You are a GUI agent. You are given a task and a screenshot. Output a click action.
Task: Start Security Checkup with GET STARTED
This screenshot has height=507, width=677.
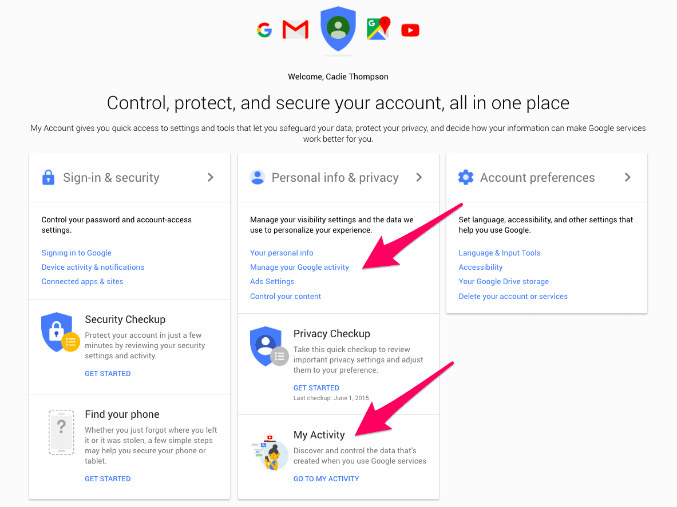[108, 373]
